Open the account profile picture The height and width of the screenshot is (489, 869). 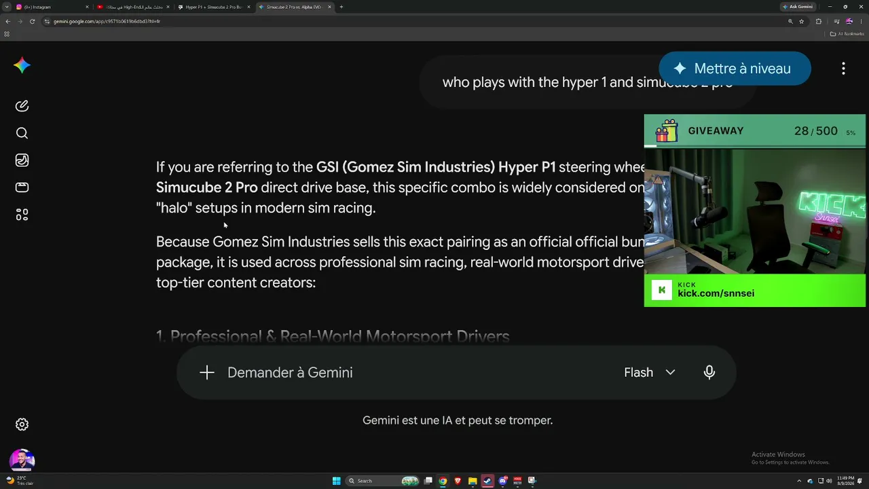[22, 460]
